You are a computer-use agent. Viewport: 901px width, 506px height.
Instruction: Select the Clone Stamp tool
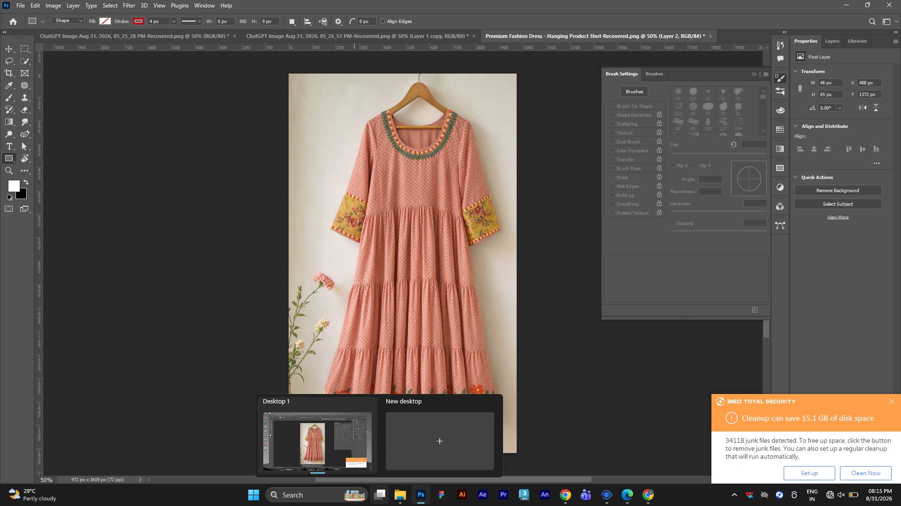[25, 97]
